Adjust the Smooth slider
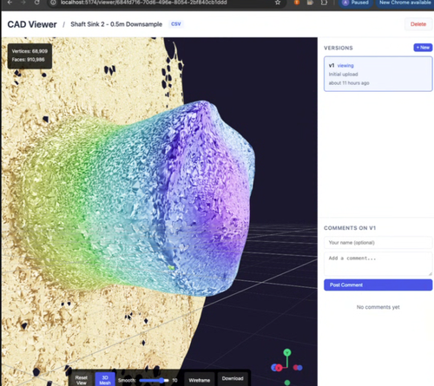The width and height of the screenshot is (434, 386). (x=154, y=380)
